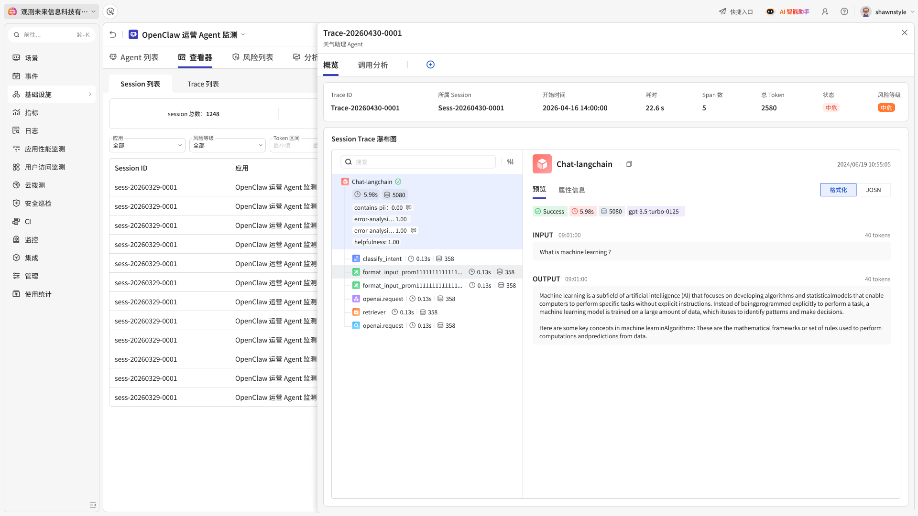Screen dimensions: 918x516
Task: Add a new tab with plus circle icon
Action: point(430,64)
